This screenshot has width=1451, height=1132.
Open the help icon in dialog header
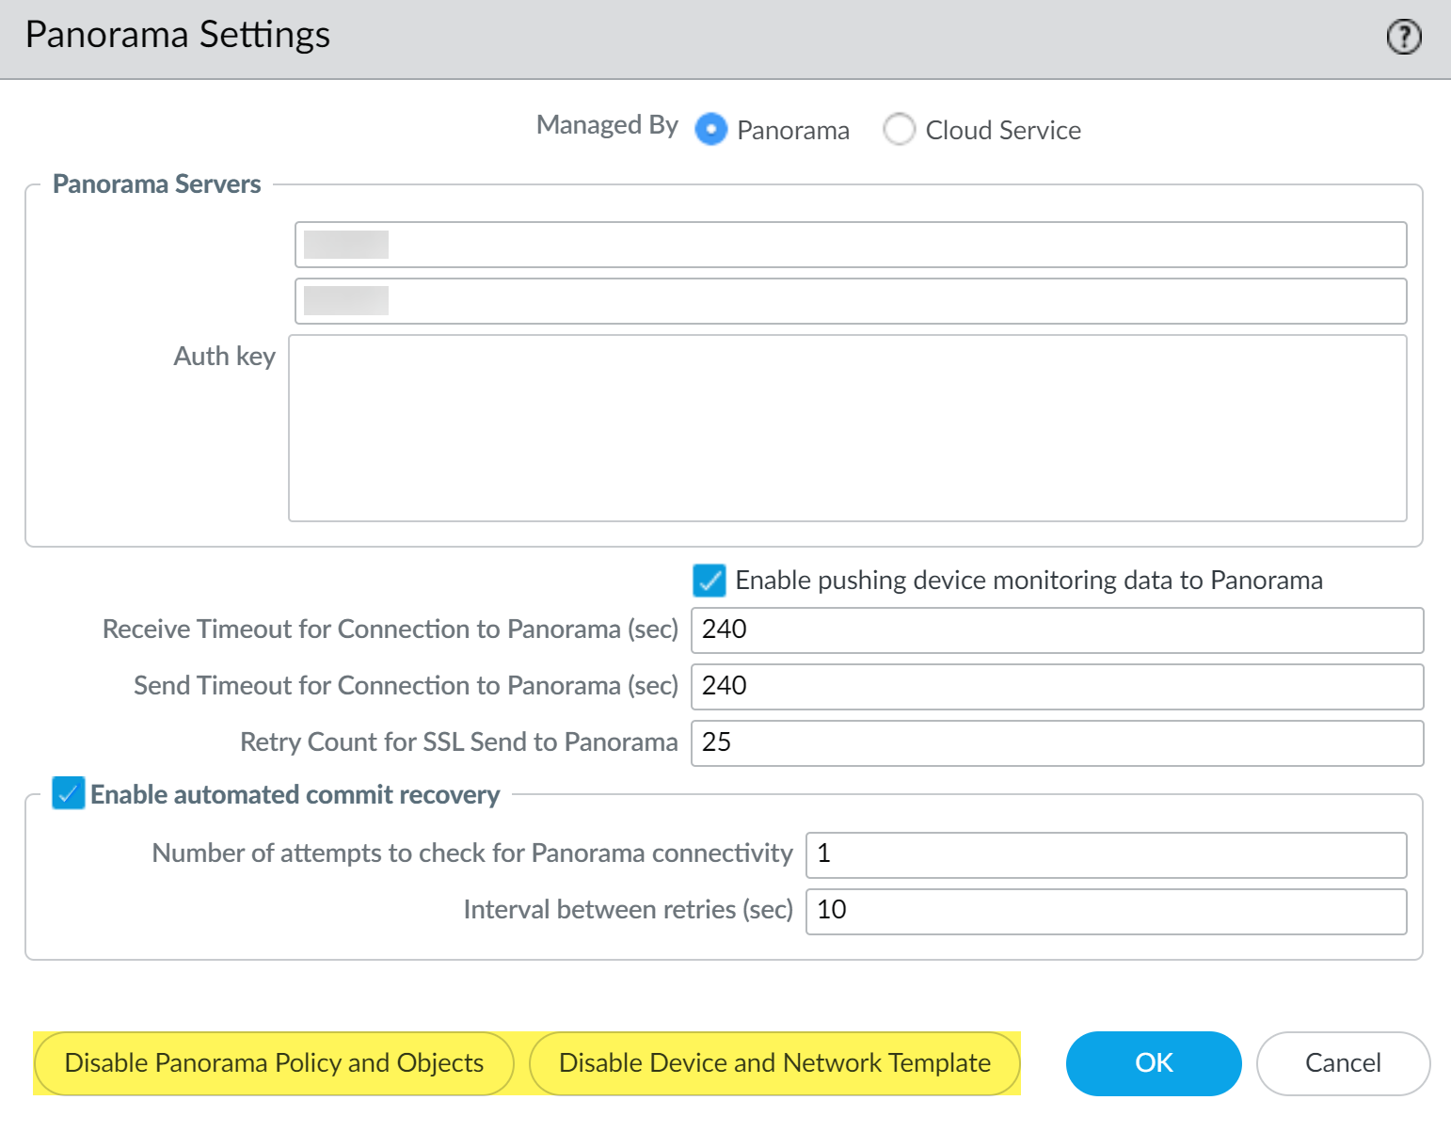(x=1404, y=38)
